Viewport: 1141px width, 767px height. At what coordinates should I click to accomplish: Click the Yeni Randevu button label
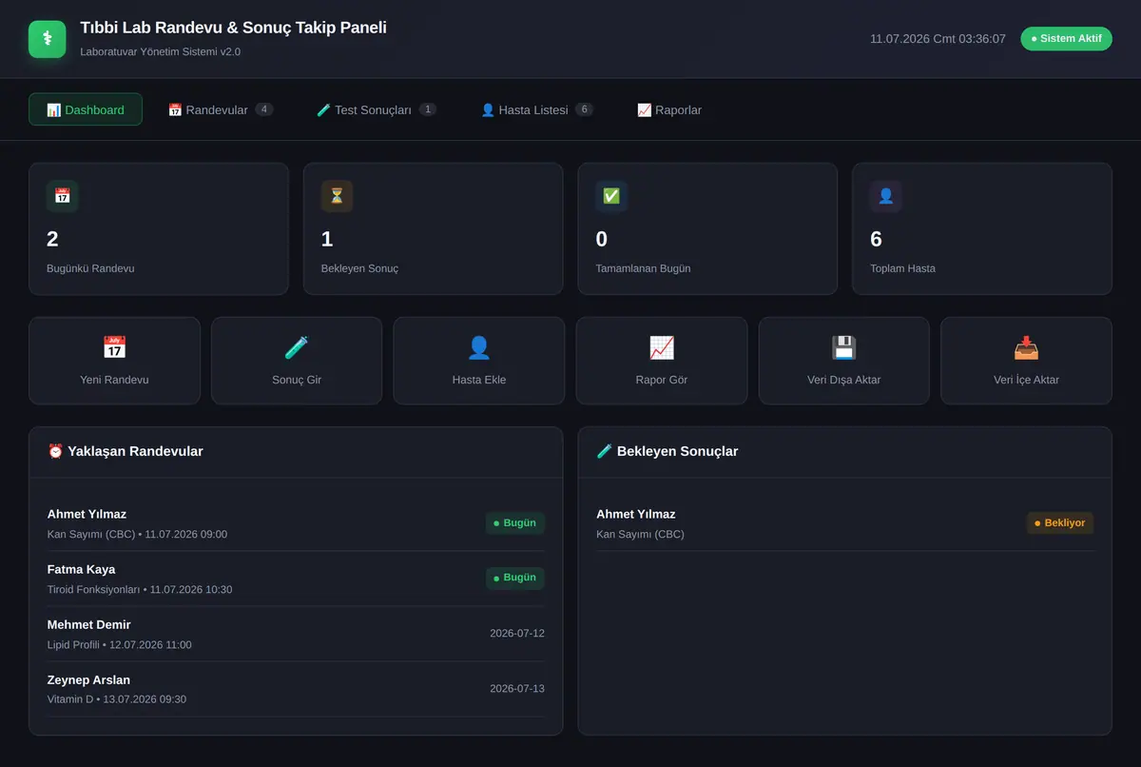pos(114,380)
